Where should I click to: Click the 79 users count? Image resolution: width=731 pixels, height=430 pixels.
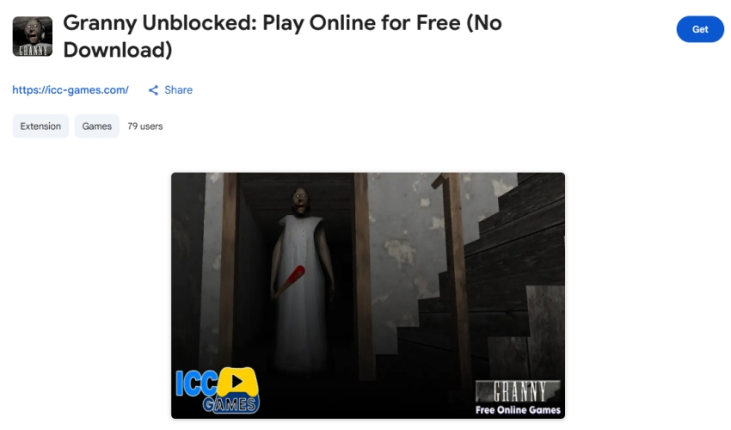[145, 126]
